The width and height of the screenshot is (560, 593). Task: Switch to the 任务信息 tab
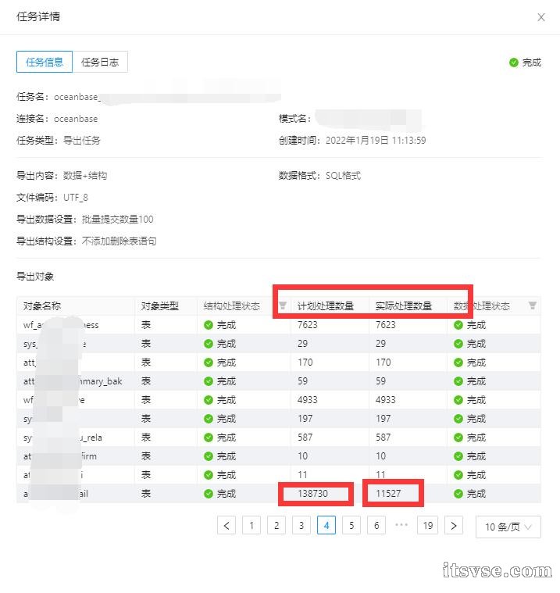point(45,62)
